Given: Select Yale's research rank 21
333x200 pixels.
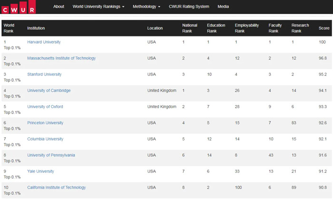Looking at the screenshot, I should tap(294, 171).
